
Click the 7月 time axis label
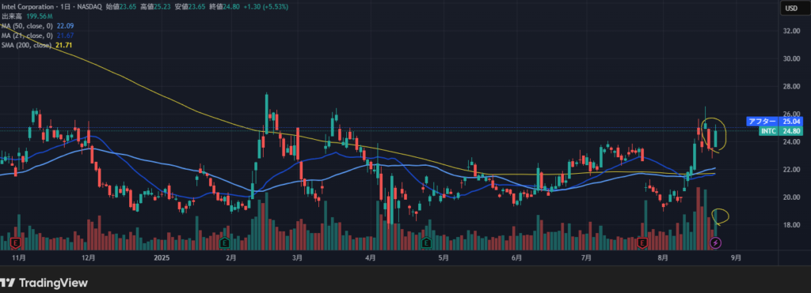tap(587, 257)
